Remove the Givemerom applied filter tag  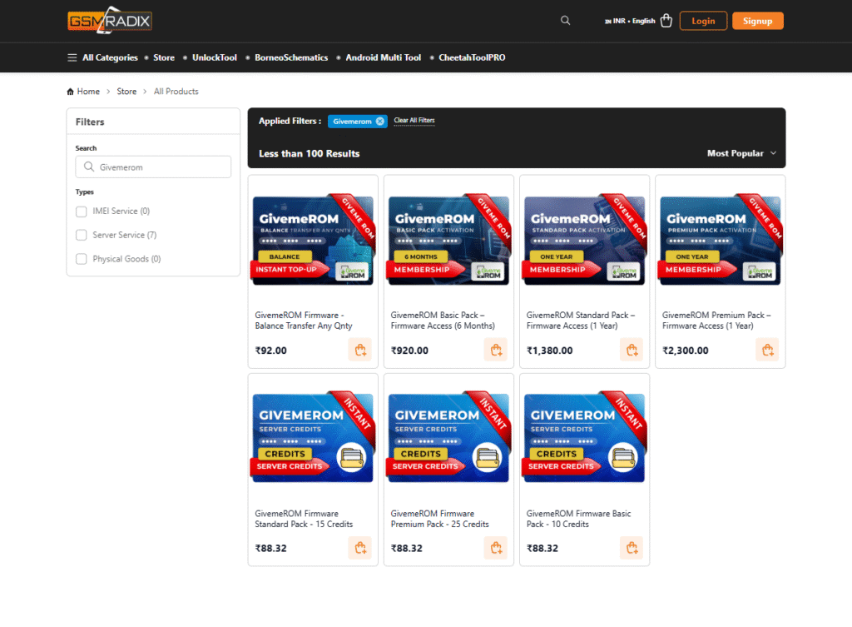coord(380,121)
